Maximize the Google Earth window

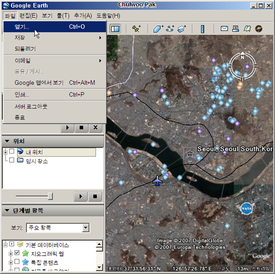coord(261,6)
